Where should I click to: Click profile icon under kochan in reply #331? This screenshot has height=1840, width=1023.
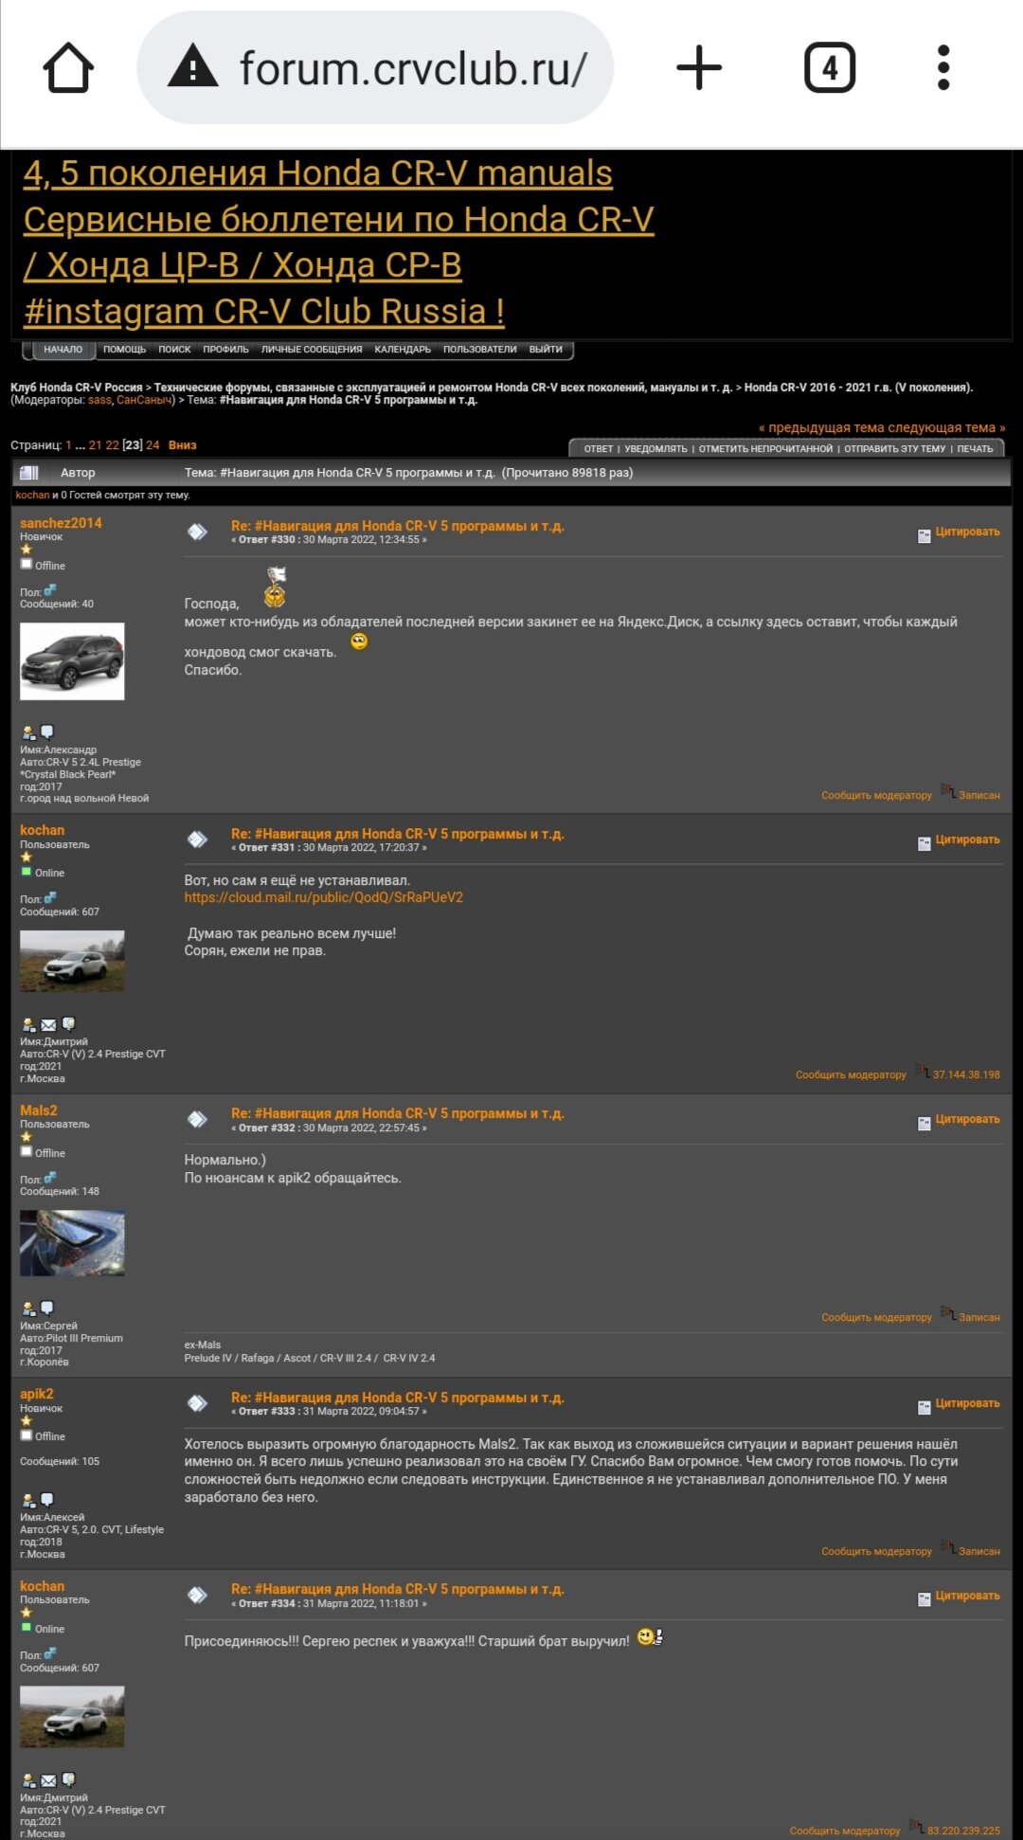coord(28,1024)
